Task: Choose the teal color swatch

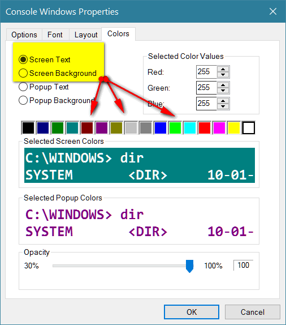Action: point(72,128)
